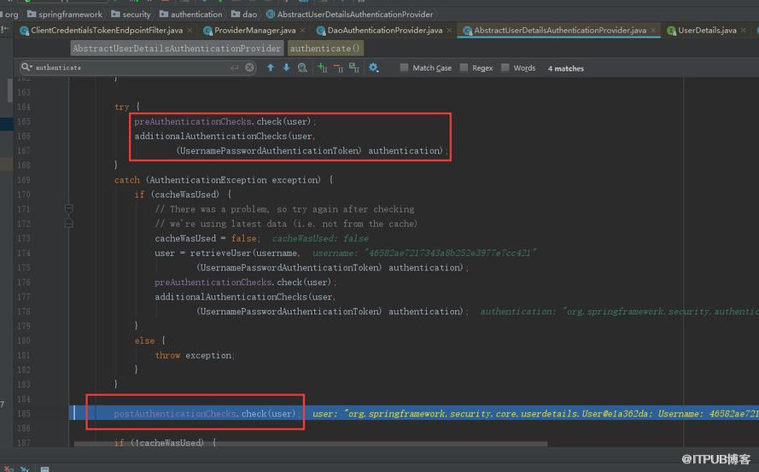This screenshot has width=759, height=472.
Task: Open UserDetails.java tab
Action: point(707,31)
